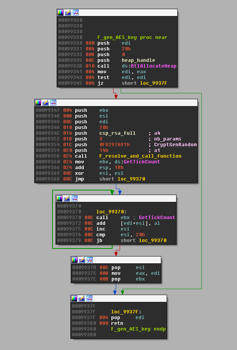Click the color icon on the pop esi block
The width and height of the screenshot is (237, 350).
[75, 260]
